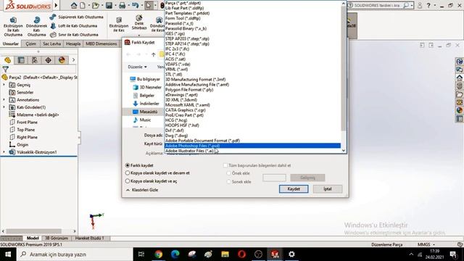Select Kopya olarak kaydet ve devam et

[x=128, y=173]
